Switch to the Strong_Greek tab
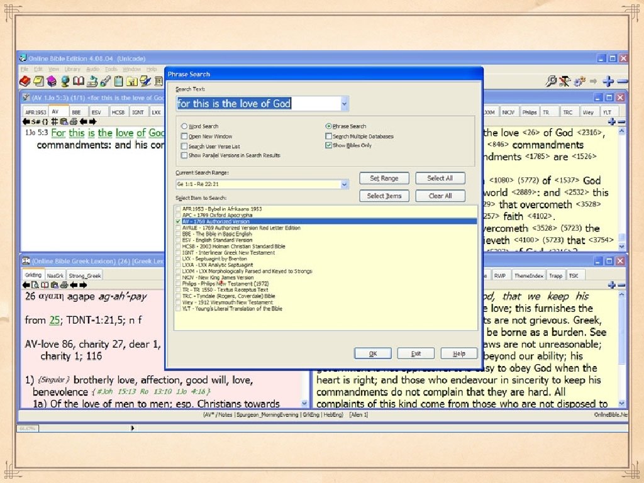 click(x=85, y=275)
